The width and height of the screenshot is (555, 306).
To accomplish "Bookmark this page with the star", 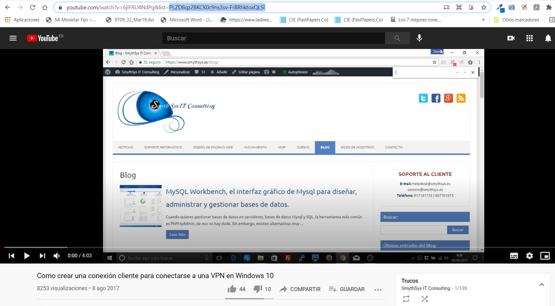I will [484, 7].
